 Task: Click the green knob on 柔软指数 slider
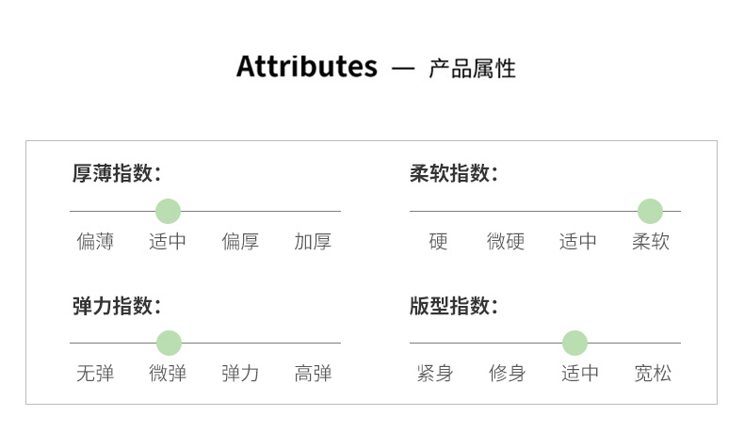[x=650, y=211]
